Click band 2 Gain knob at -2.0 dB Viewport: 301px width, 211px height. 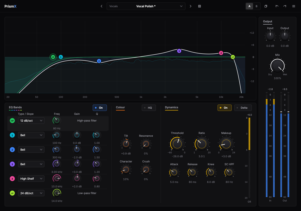pos(77,150)
